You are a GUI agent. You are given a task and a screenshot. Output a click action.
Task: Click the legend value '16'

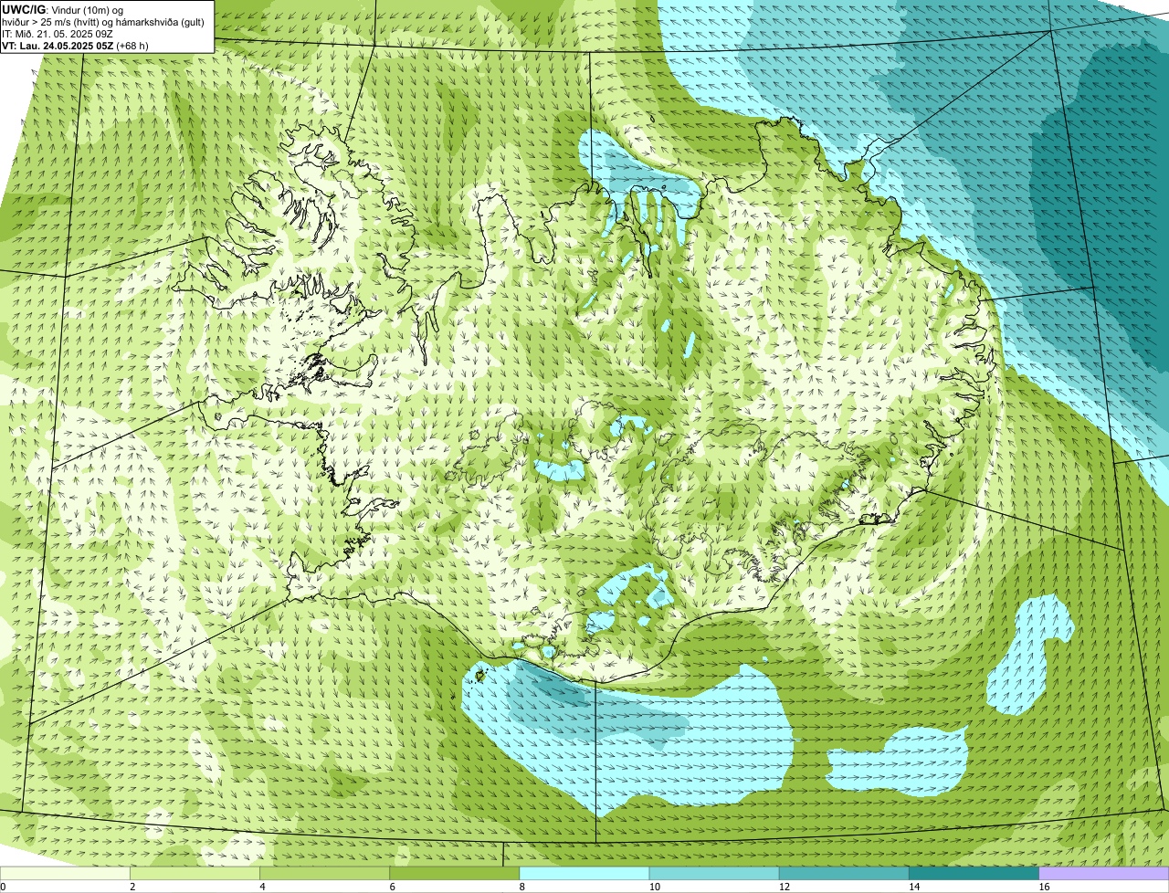click(x=1043, y=887)
